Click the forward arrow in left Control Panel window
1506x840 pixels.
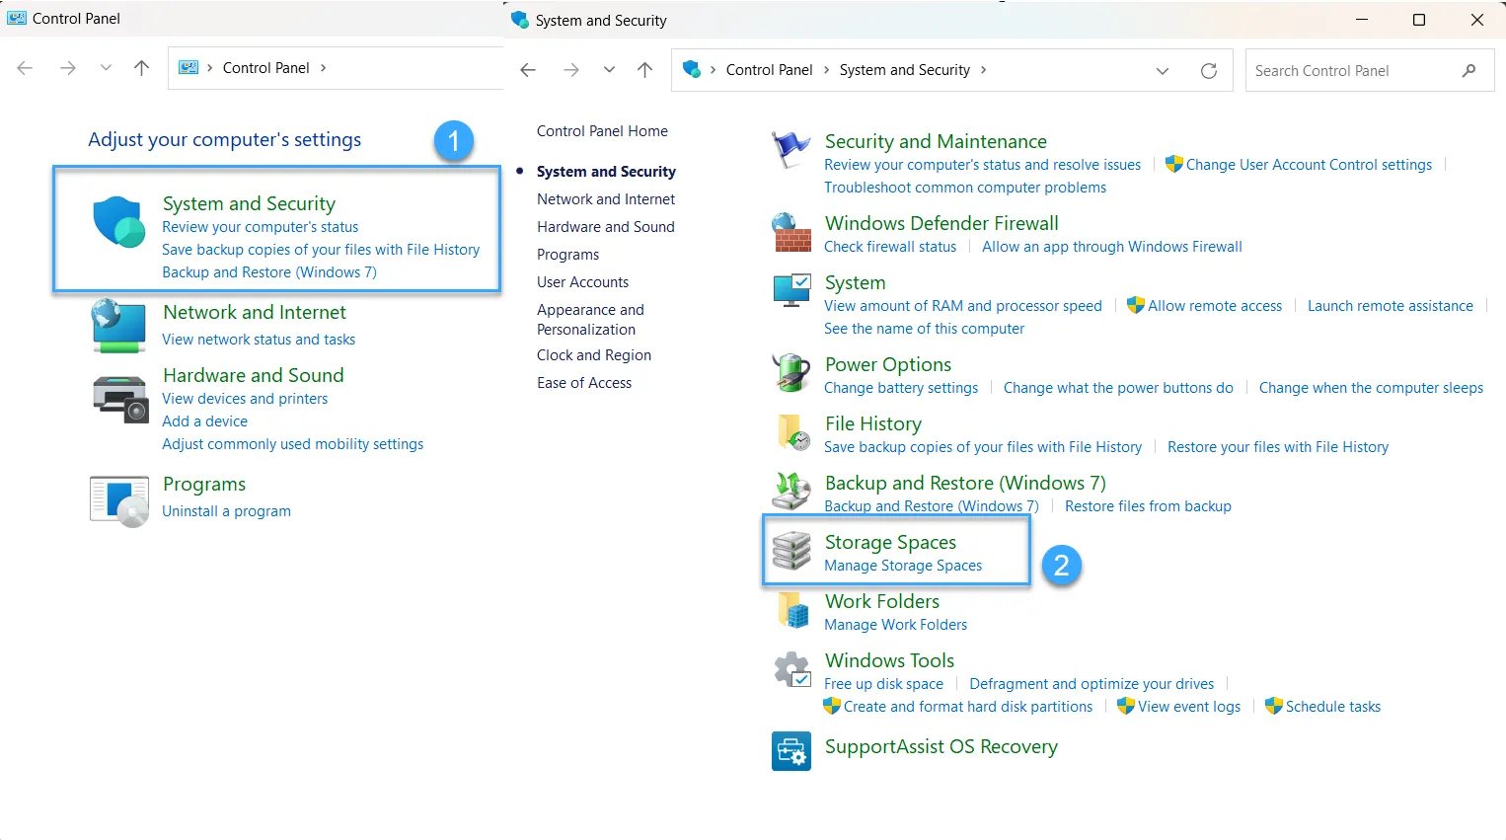click(x=68, y=68)
